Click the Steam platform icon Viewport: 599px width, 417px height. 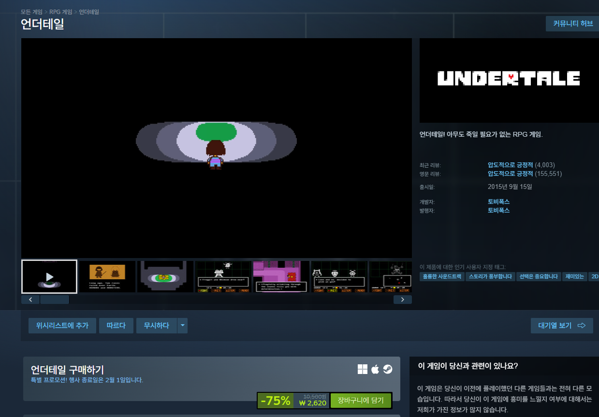[x=387, y=369]
